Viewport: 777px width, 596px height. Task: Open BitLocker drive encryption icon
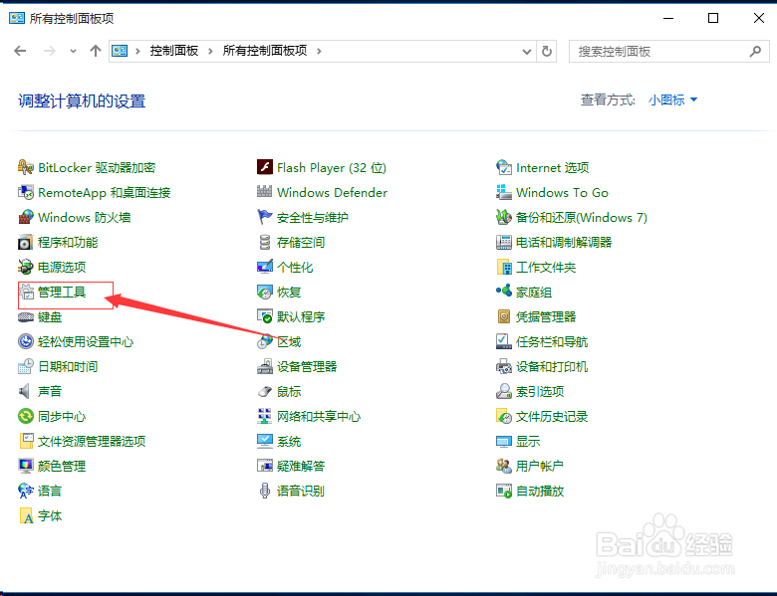tap(25, 167)
